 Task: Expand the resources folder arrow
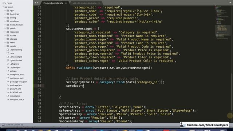pyautogui.click(x=5, y=32)
